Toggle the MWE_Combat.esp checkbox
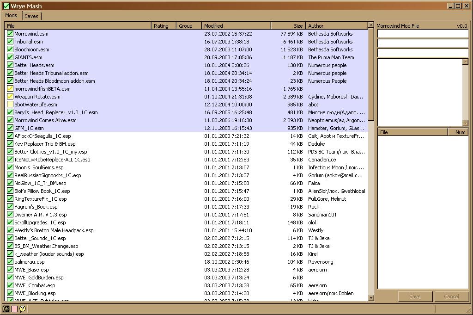473x315 pixels. click(10, 285)
